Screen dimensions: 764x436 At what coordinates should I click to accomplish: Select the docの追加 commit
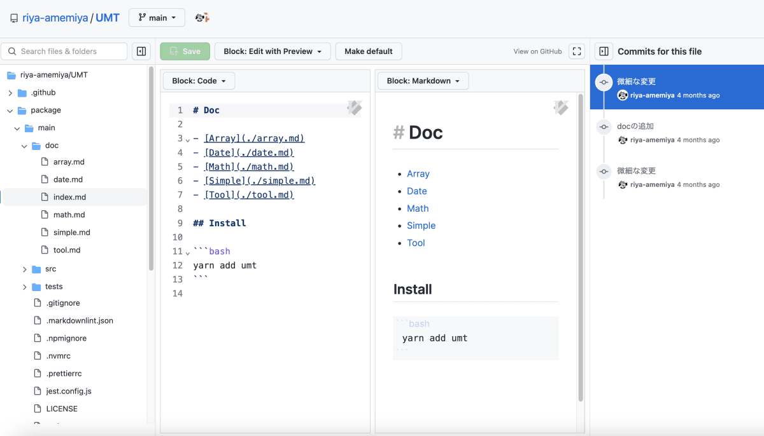pos(677,132)
